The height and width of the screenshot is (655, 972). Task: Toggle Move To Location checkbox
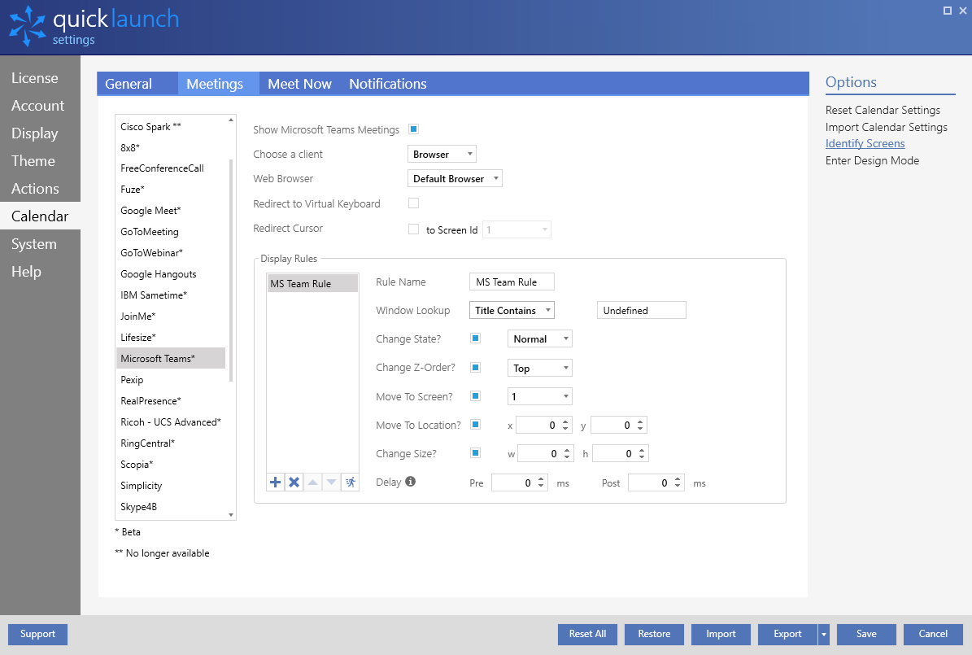(476, 424)
